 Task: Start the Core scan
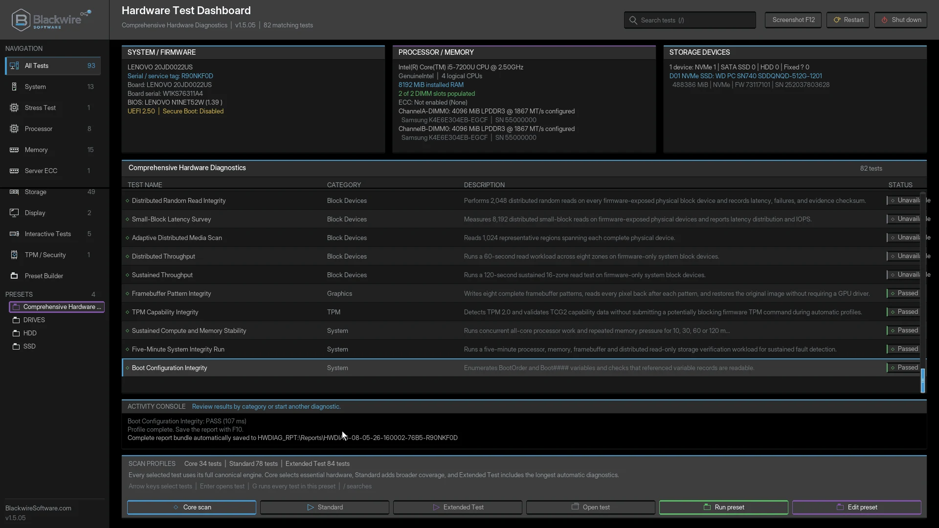coord(192,507)
